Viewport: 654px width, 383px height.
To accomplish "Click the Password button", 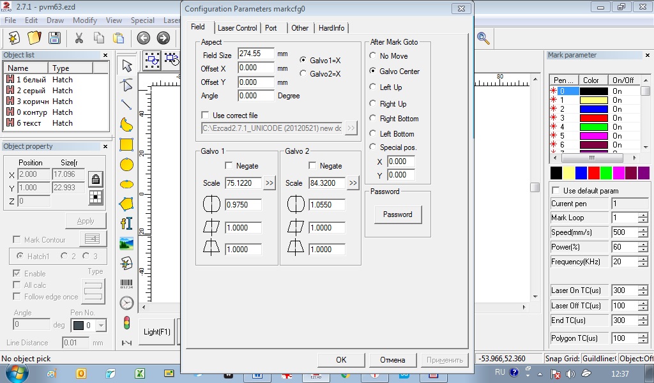I will 397,214.
